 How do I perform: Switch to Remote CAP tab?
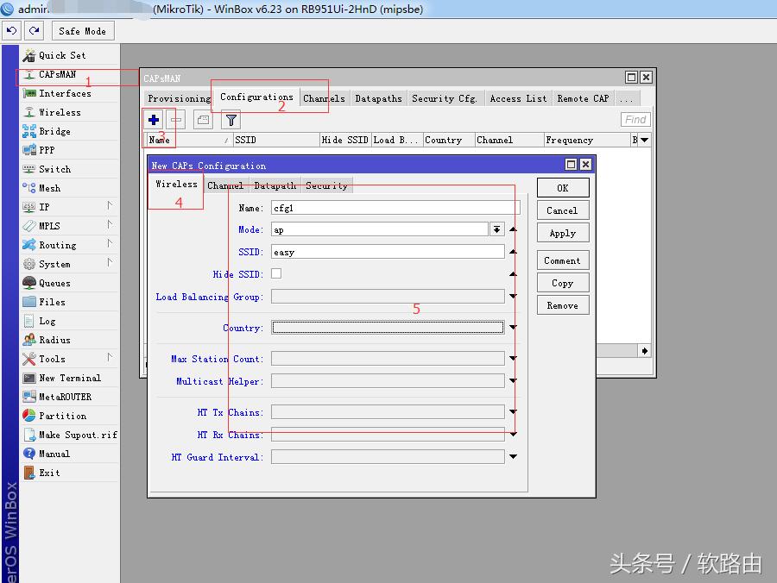click(x=583, y=98)
